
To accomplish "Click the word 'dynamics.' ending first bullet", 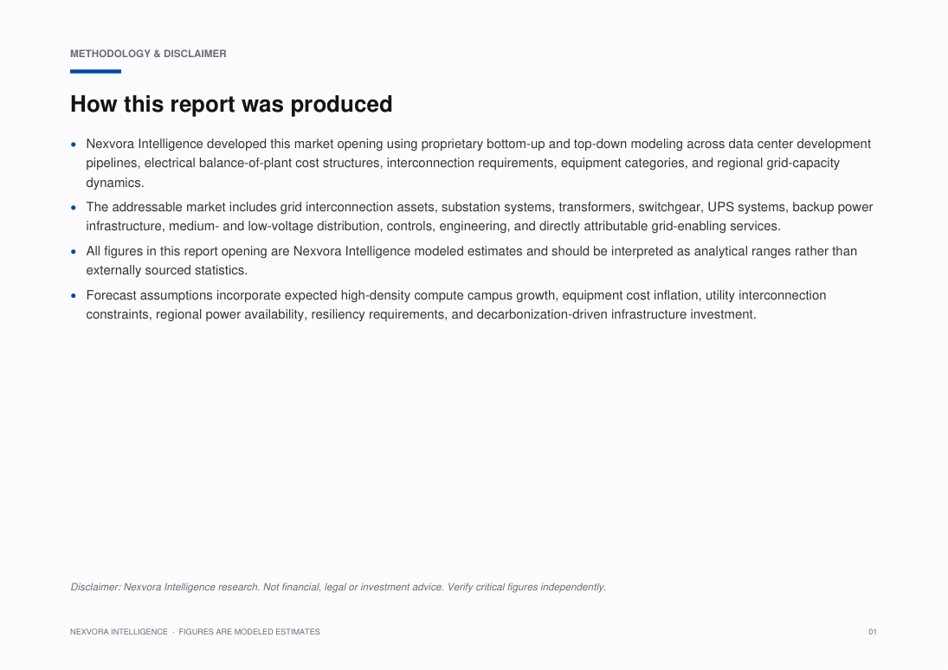I will click(x=115, y=183).
